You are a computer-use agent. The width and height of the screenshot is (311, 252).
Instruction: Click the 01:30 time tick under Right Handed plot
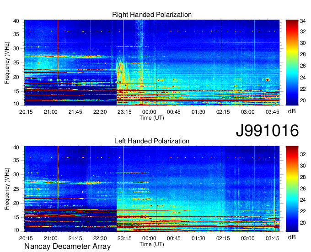[x=198, y=112]
